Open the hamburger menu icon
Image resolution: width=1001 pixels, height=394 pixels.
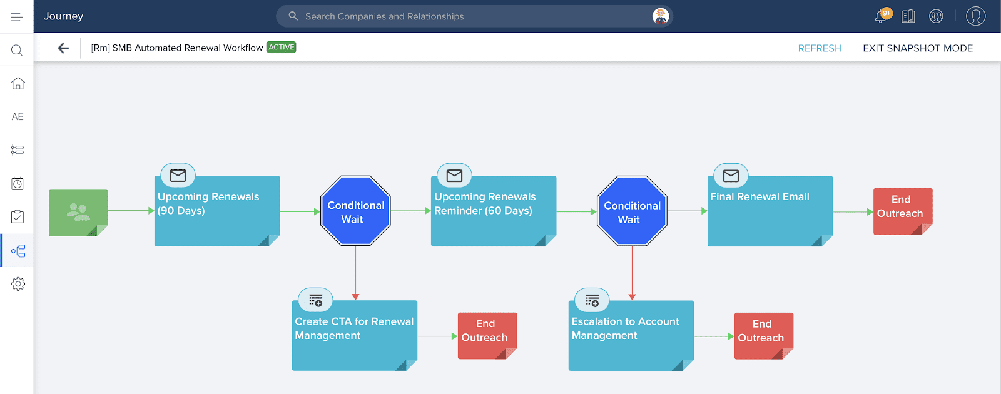coord(17,17)
